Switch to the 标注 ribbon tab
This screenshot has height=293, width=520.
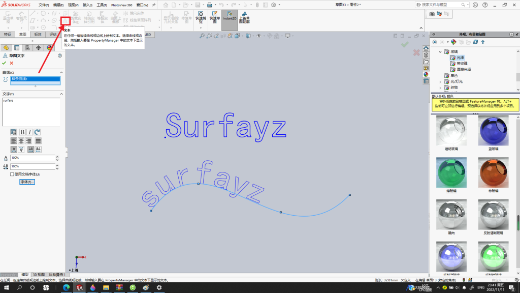click(38, 35)
